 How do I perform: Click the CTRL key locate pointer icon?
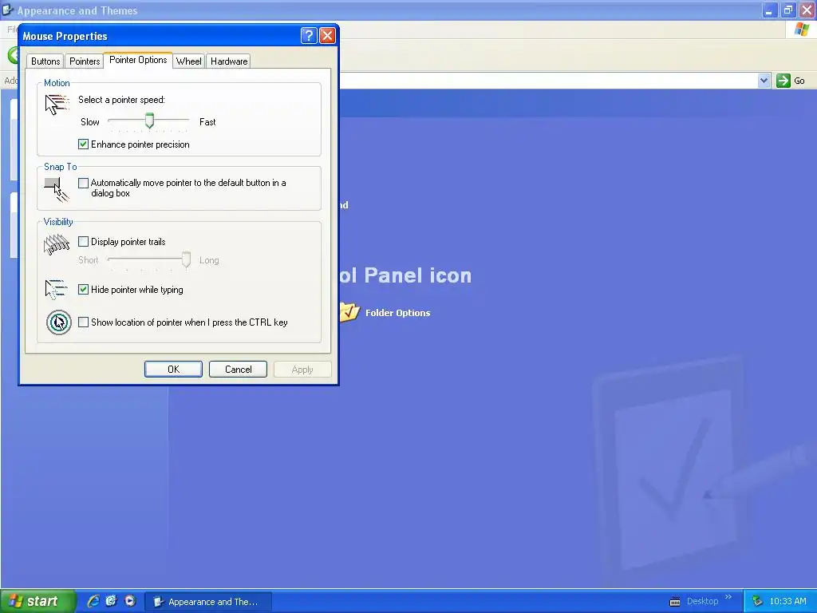(x=59, y=322)
